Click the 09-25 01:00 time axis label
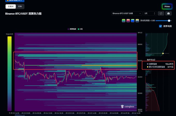Image resolution: width=176 pixels, height=116 pixels. click(70, 113)
